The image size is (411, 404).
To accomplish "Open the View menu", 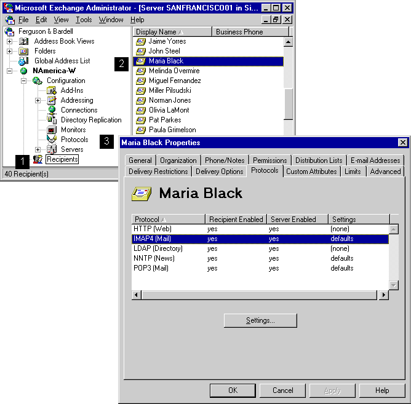I will (x=61, y=20).
